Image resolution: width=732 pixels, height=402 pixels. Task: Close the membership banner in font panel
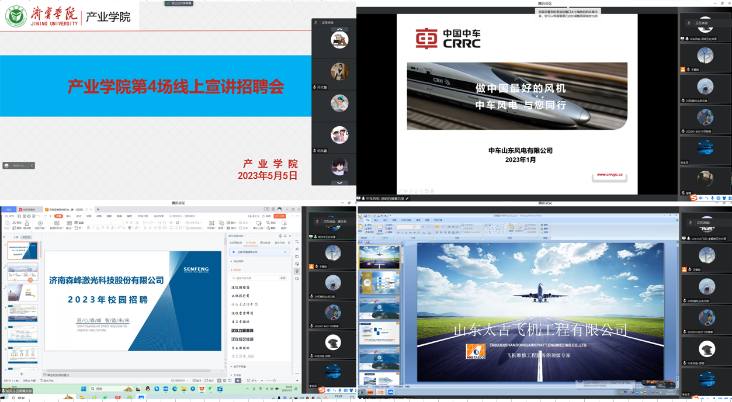[285, 252]
